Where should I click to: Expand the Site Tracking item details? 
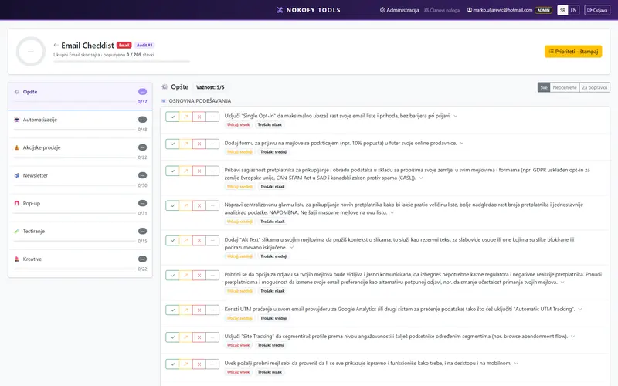[572, 337]
